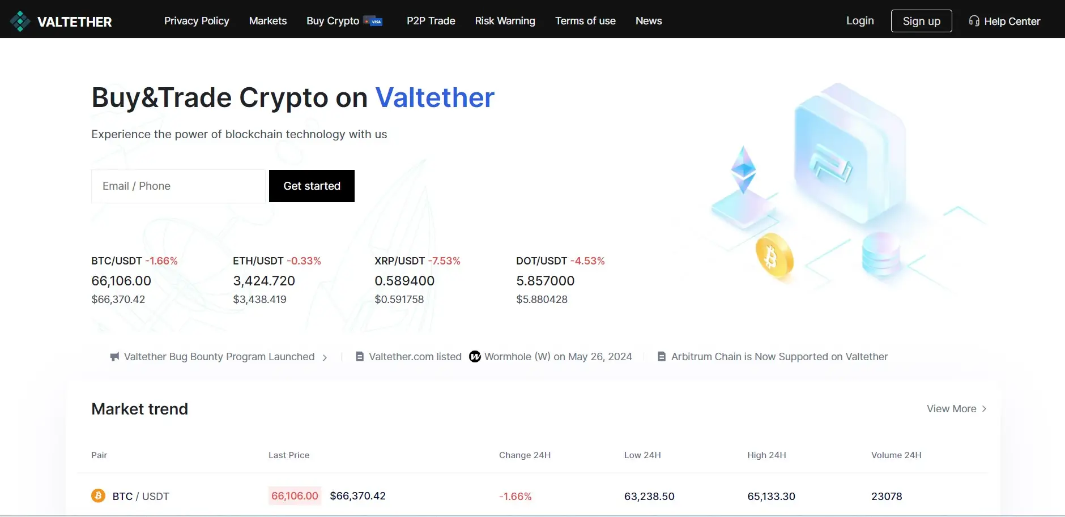1065x517 pixels.
Task: Click the Sign up button
Action: tap(921, 20)
